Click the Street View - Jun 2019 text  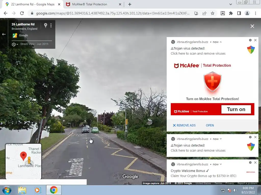(34, 44)
